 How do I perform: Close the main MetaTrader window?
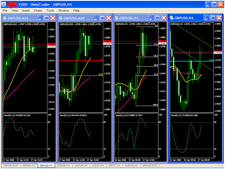tap(221, 4)
